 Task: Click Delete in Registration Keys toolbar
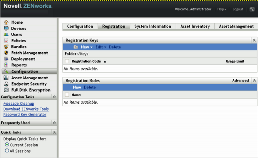(x=115, y=47)
